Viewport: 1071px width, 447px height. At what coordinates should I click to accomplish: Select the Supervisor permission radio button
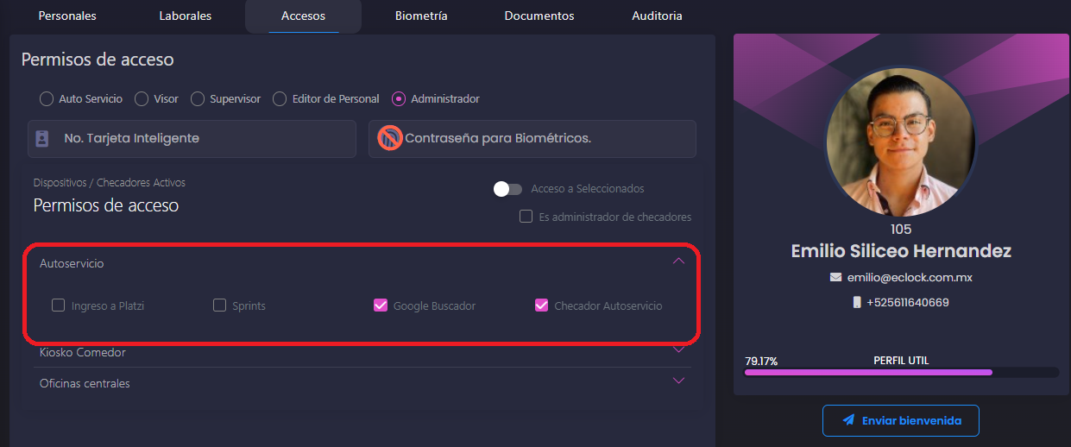click(x=198, y=99)
